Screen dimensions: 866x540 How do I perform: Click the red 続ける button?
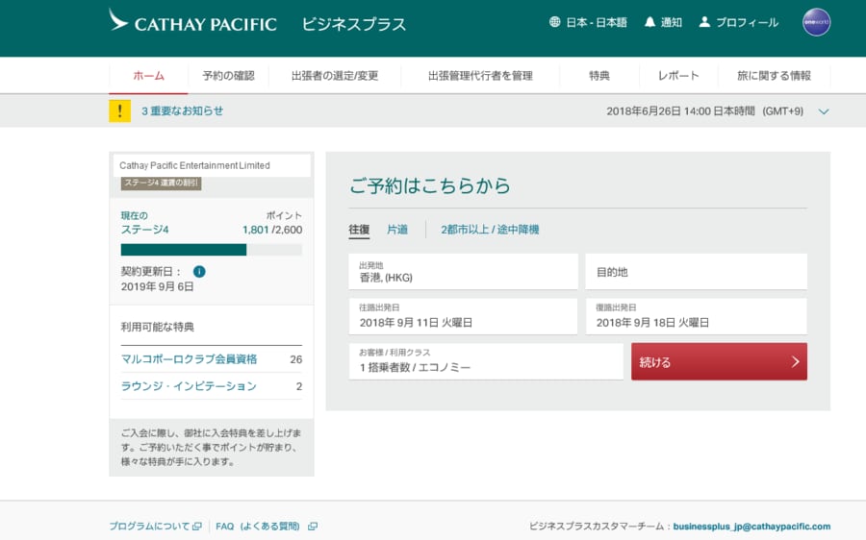pos(719,362)
